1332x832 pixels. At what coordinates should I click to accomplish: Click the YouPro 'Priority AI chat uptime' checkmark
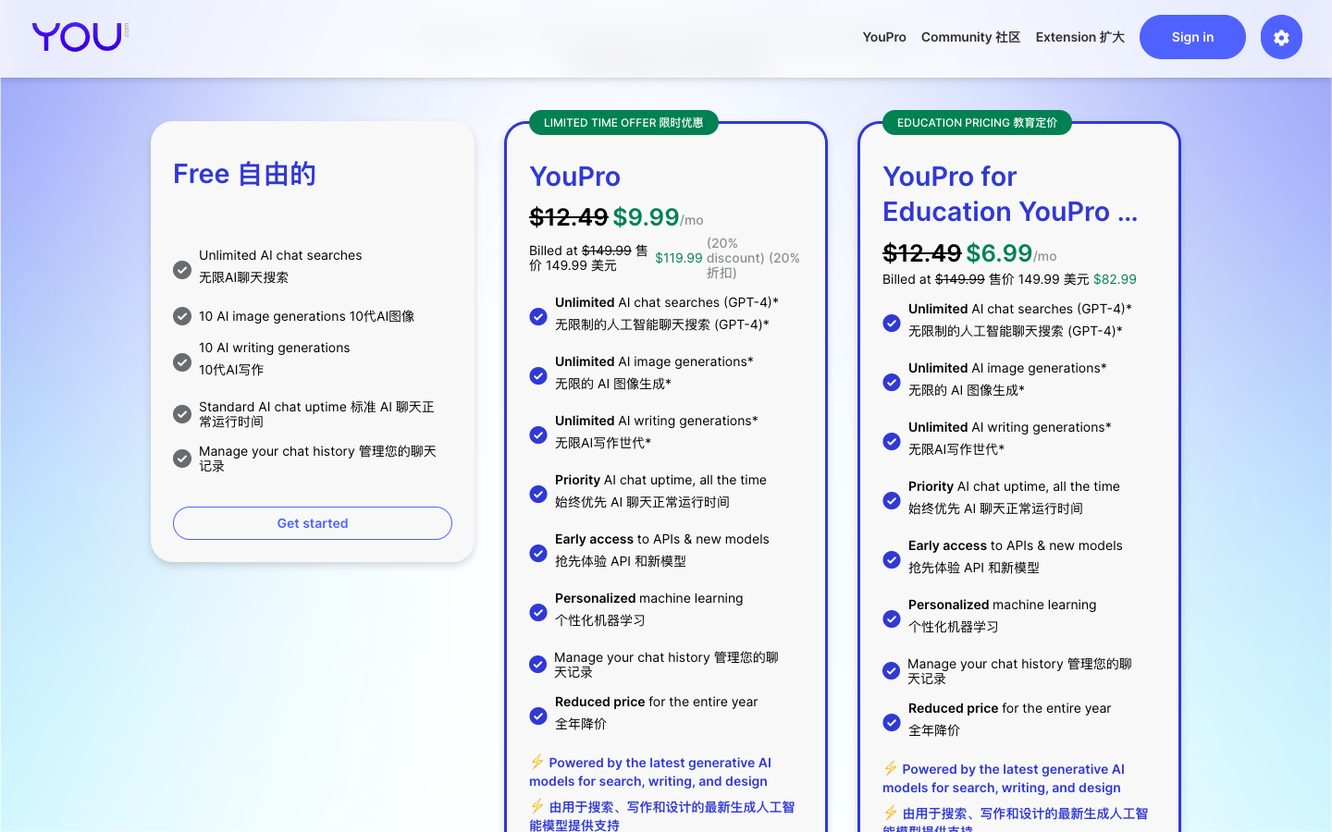click(538, 495)
